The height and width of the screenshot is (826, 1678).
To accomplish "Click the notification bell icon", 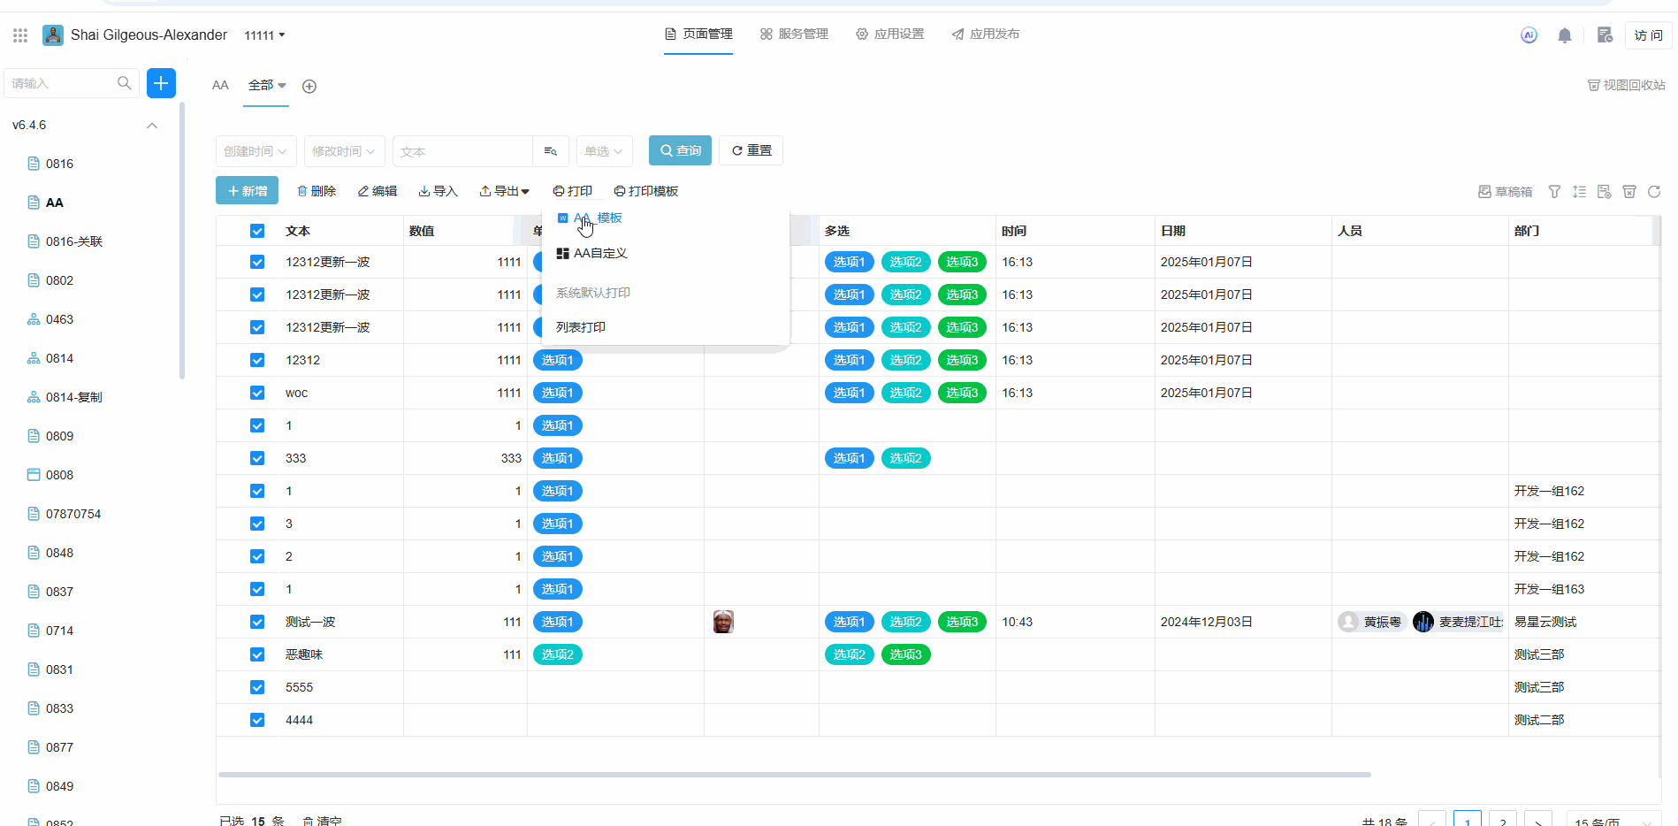I will (x=1564, y=35).
